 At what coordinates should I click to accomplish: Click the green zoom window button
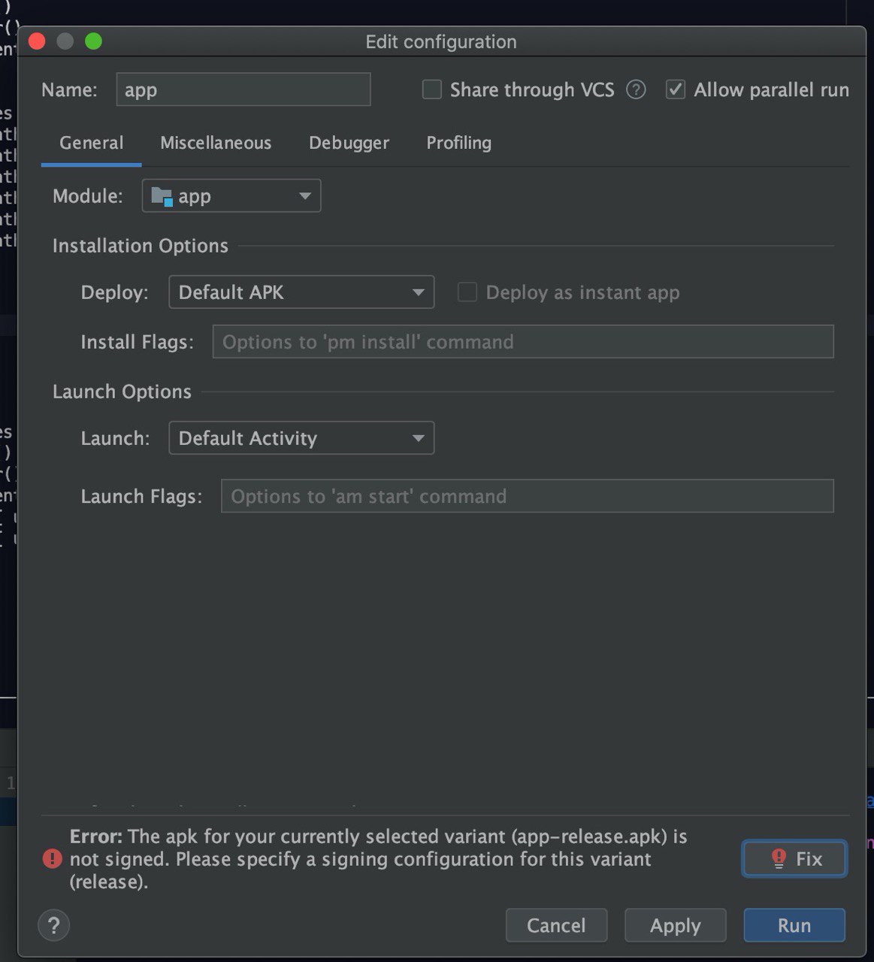pos(93,41)
